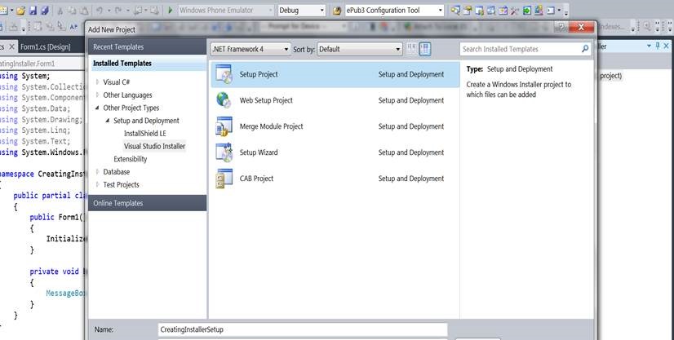Collapse the Setup and Deployment node

coord(106,121)
